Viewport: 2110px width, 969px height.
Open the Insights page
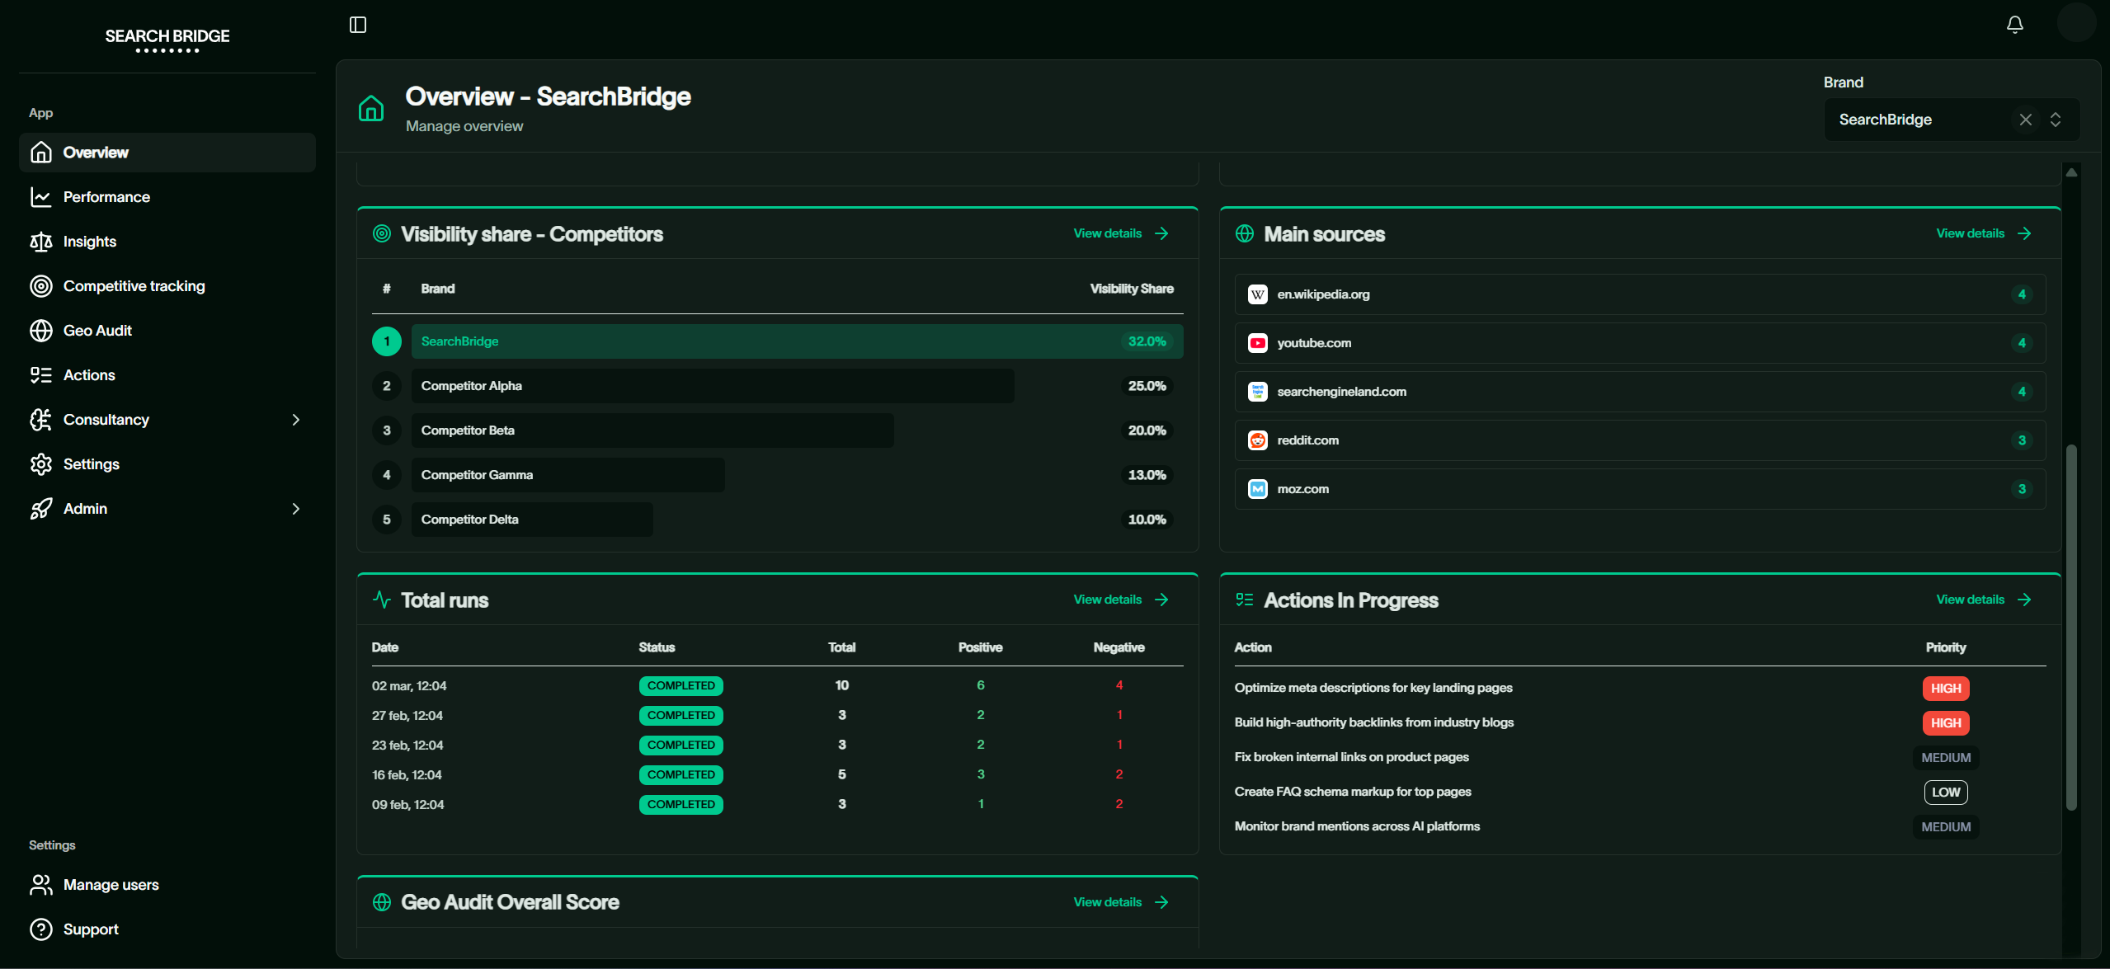pos(167,242)
